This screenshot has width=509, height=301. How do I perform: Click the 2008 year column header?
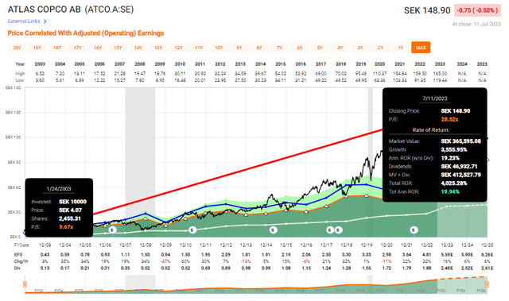click(140, 64)
